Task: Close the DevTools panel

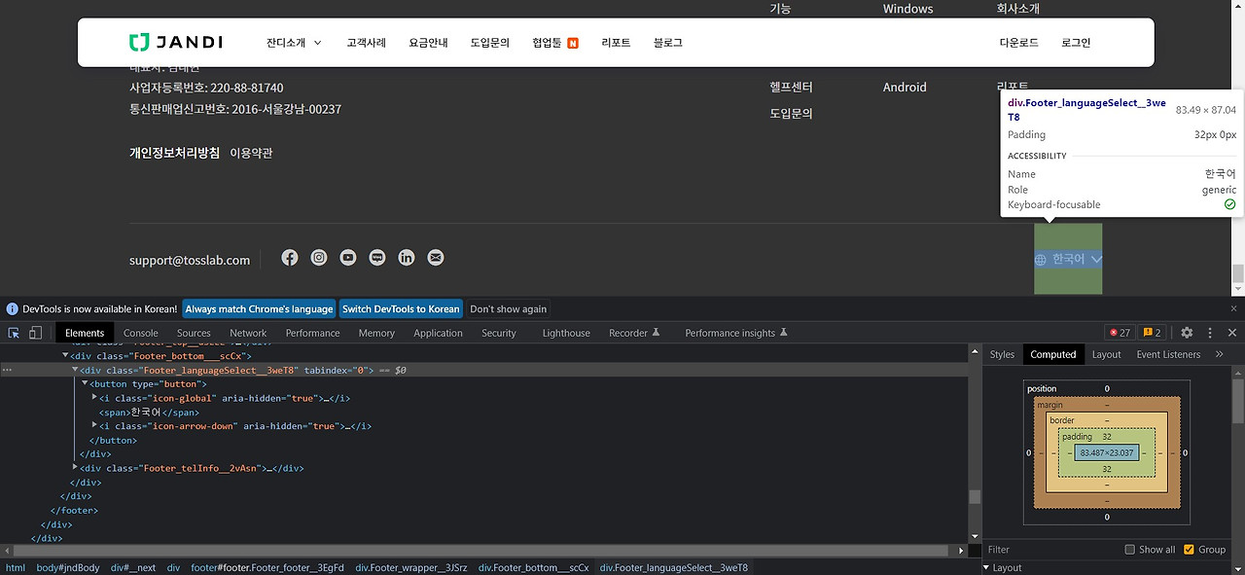Action: 1232,333
